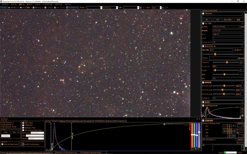Click the reset stretch circle icon in ヒストグラムストレッチ

[242, 112]
